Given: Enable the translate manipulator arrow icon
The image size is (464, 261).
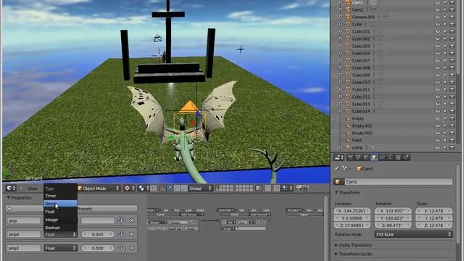Looking at the screenshot, I should coord(169,188).
